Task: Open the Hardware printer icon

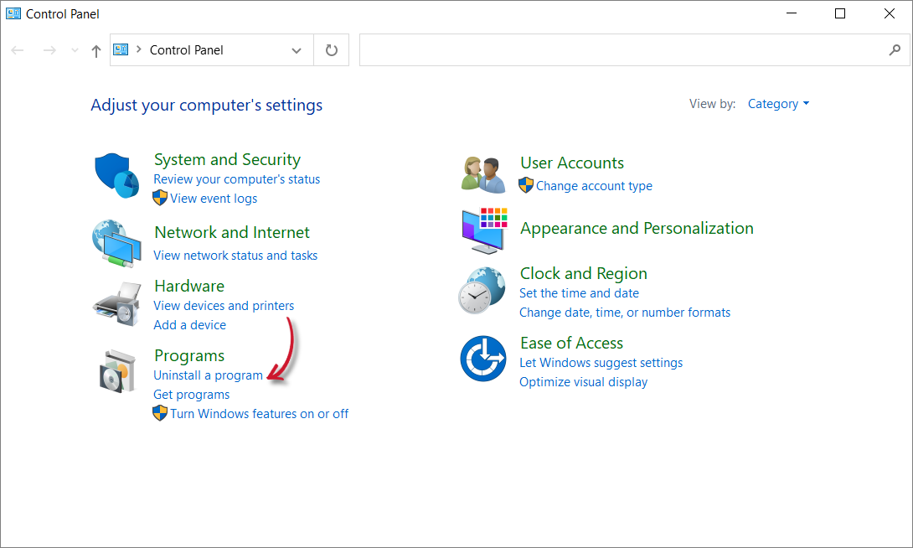Action: (117, 304)
